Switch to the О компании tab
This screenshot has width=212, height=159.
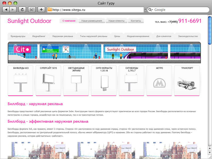69,21
